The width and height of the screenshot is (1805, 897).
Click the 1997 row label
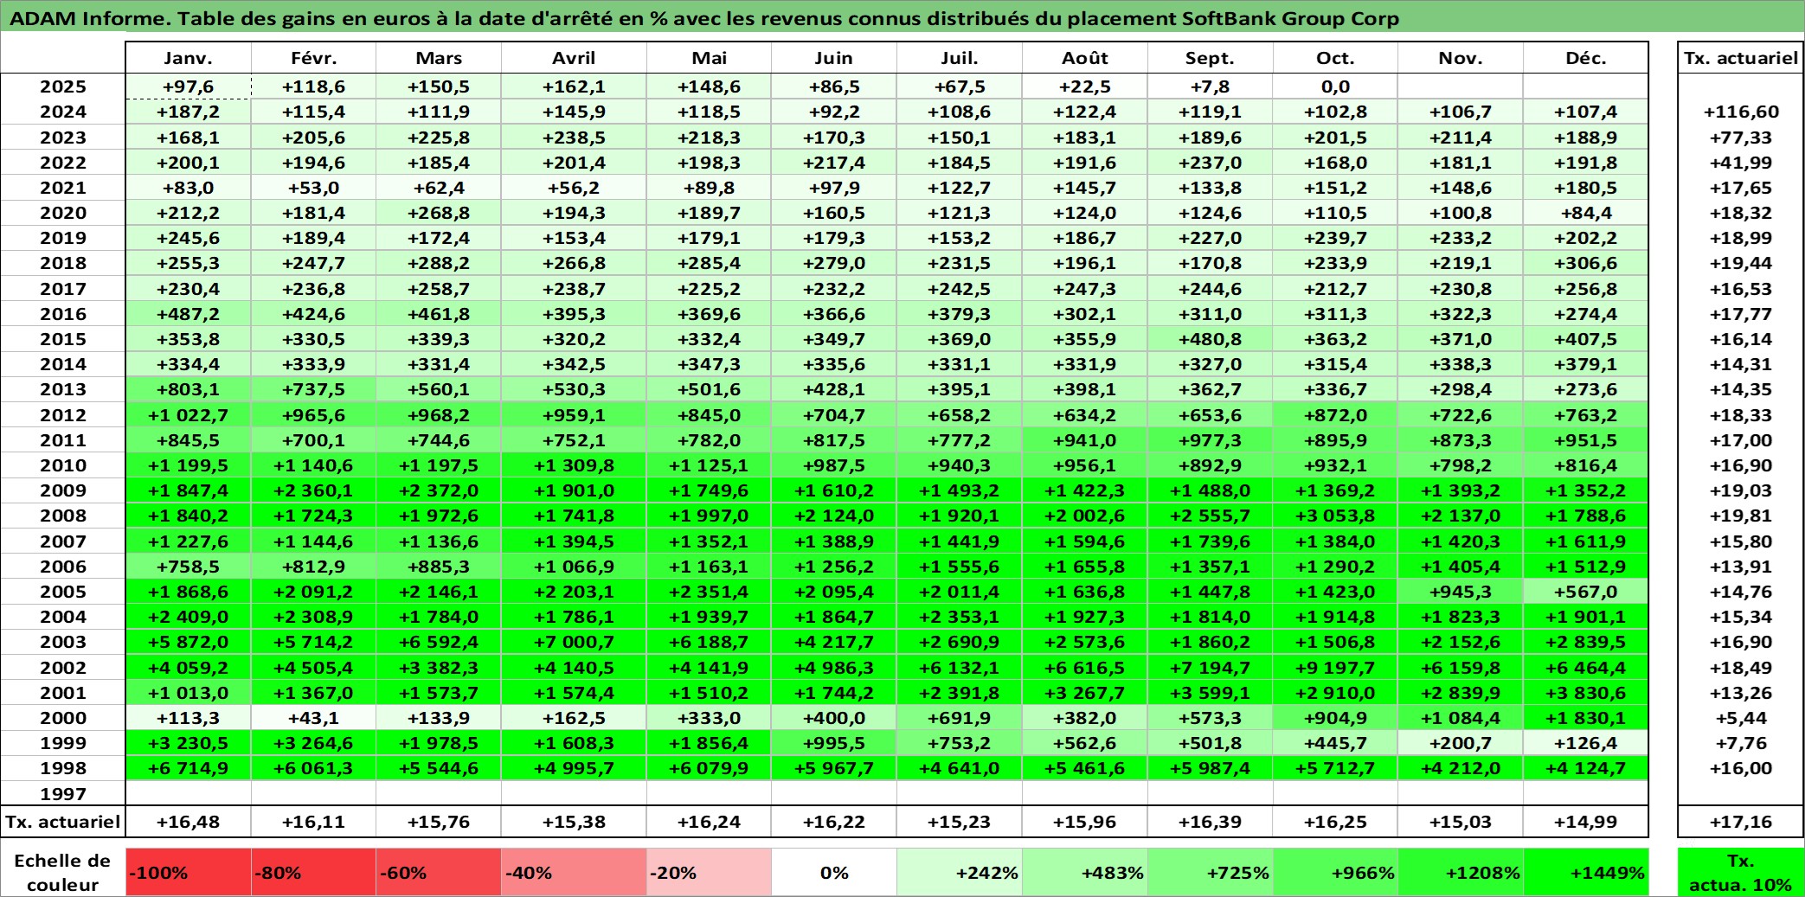pyautogui.click(x=63, y=794)
